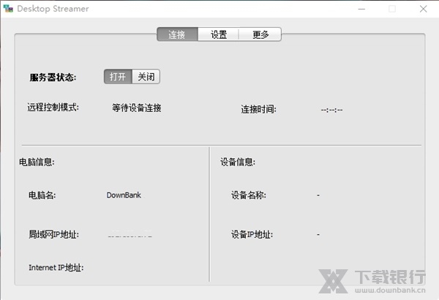Click the Internet IP地址 label
Screen dimensions: 439x300
coord(56,268)
